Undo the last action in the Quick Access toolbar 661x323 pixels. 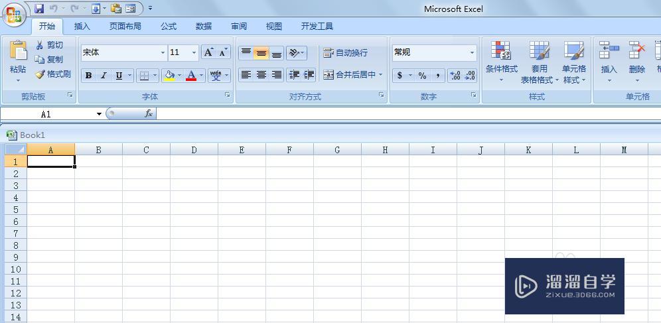[x=53, y=8]
